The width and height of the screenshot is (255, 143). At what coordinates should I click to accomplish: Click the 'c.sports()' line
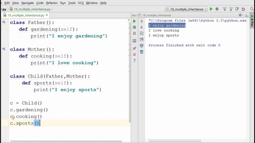click(25, 123)
